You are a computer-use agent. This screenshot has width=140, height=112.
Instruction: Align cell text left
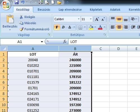point(113,27)
